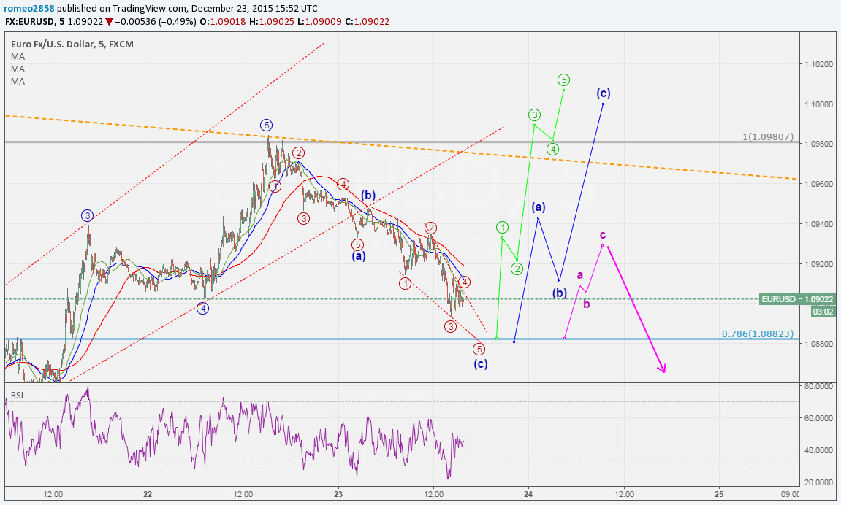Click the open value O:1.09018
The image size is (841, 505).
pos(222,22)
